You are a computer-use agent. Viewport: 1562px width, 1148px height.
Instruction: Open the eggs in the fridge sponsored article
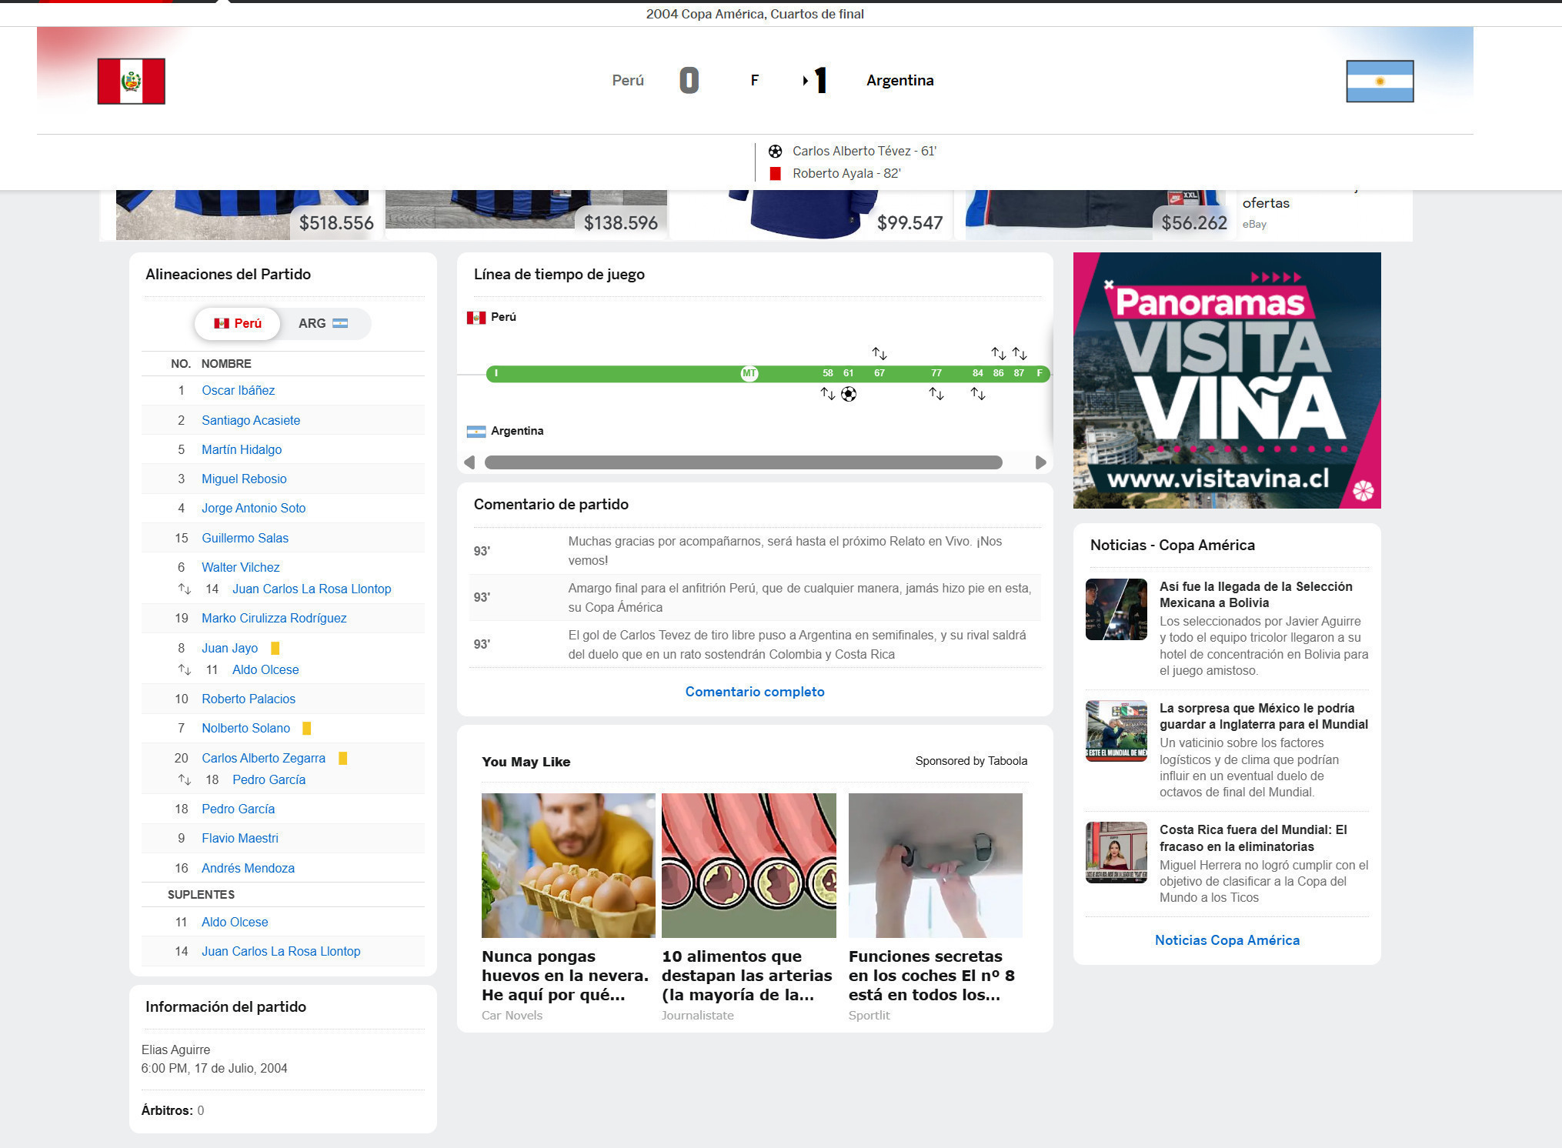click(x=568, y=866)
